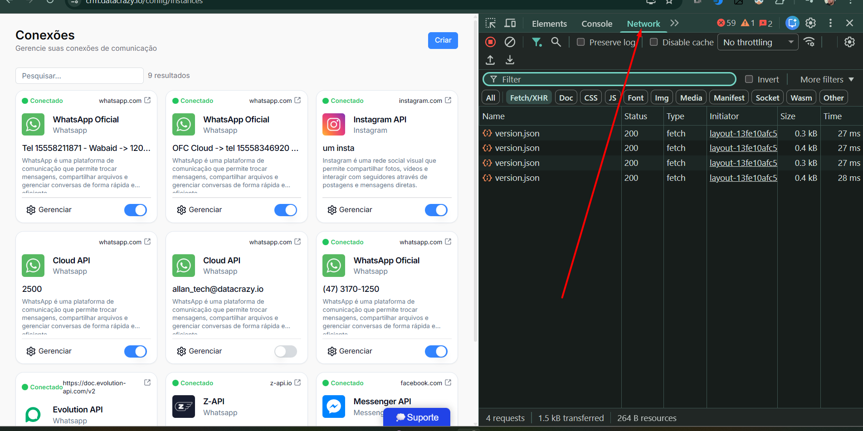Screen dimensions: 863x431
Task: Open Network panel settings gear
Action: (849, 42)
